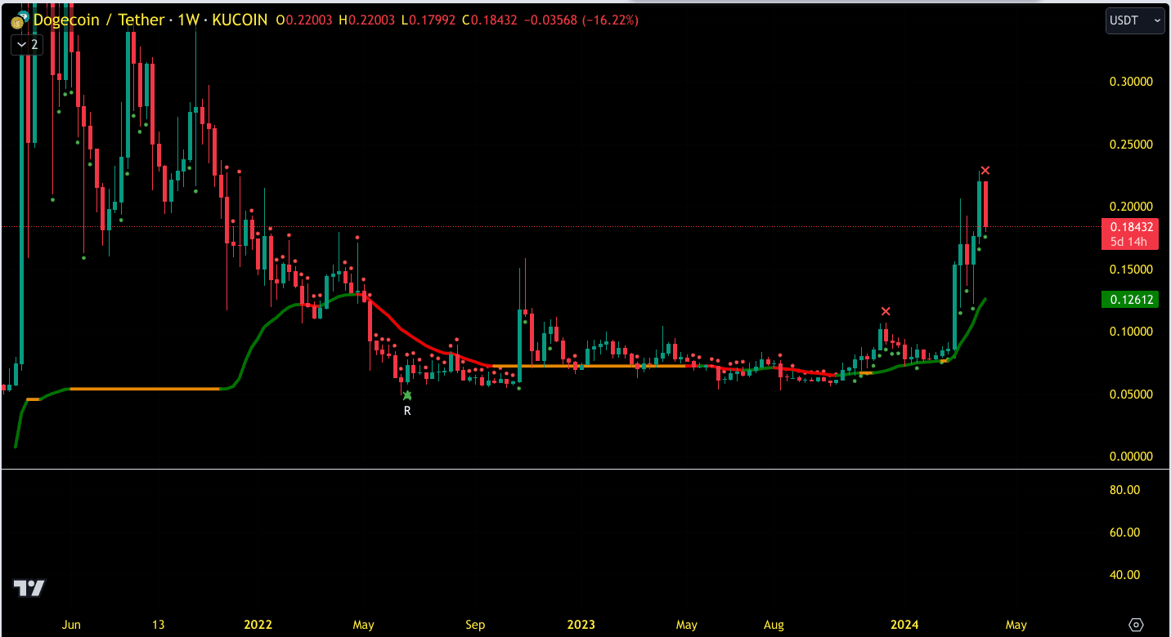Click the 40.00 lower pane scale label

1124,575
